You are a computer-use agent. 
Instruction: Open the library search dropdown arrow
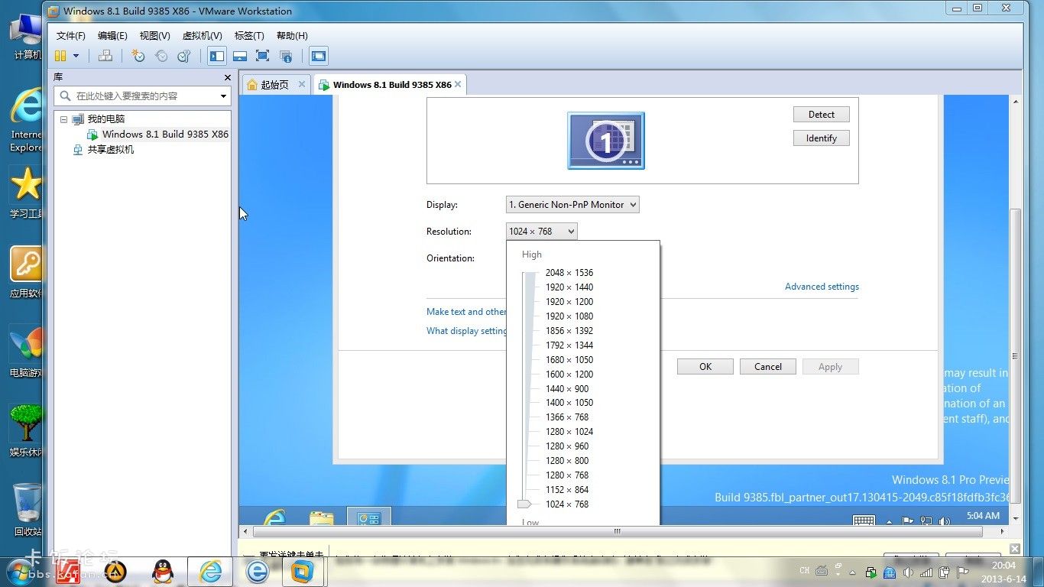[223, 96]
